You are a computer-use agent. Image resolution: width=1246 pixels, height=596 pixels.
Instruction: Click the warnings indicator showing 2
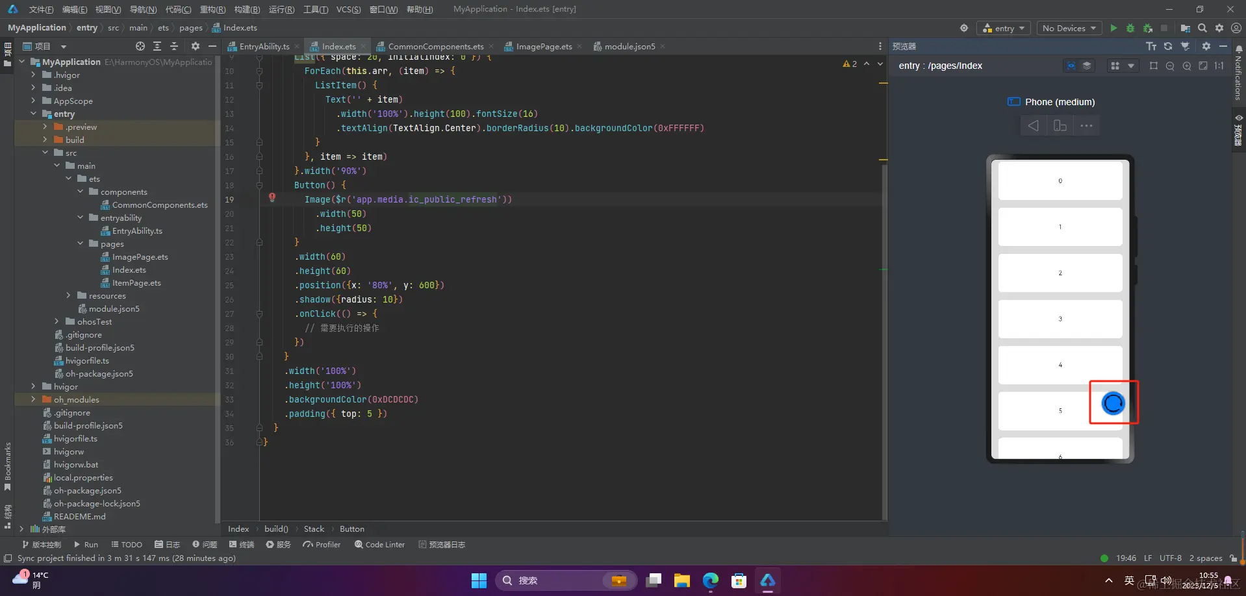coord(850,64)
